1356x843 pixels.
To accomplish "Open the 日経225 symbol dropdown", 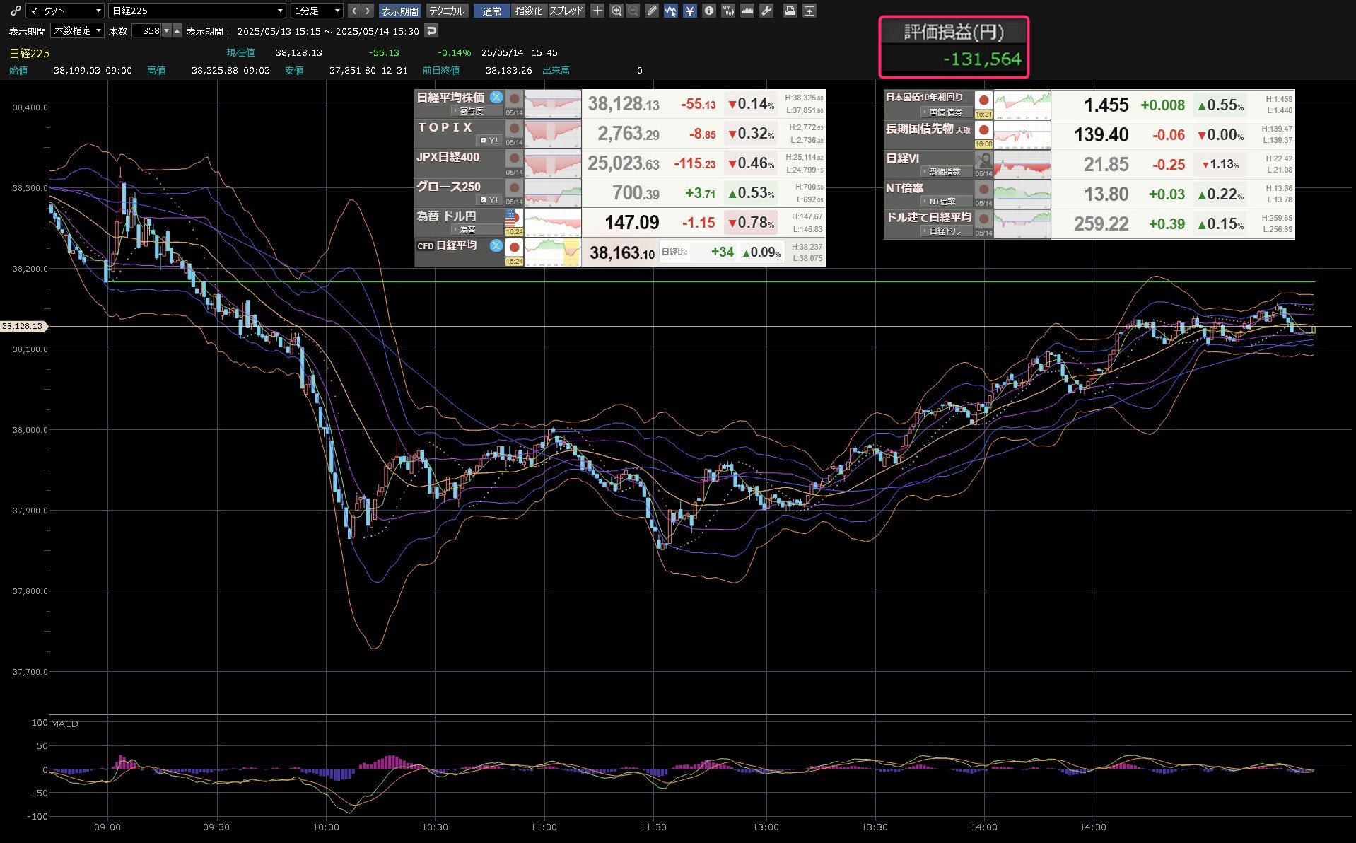I will pos(198,11).
